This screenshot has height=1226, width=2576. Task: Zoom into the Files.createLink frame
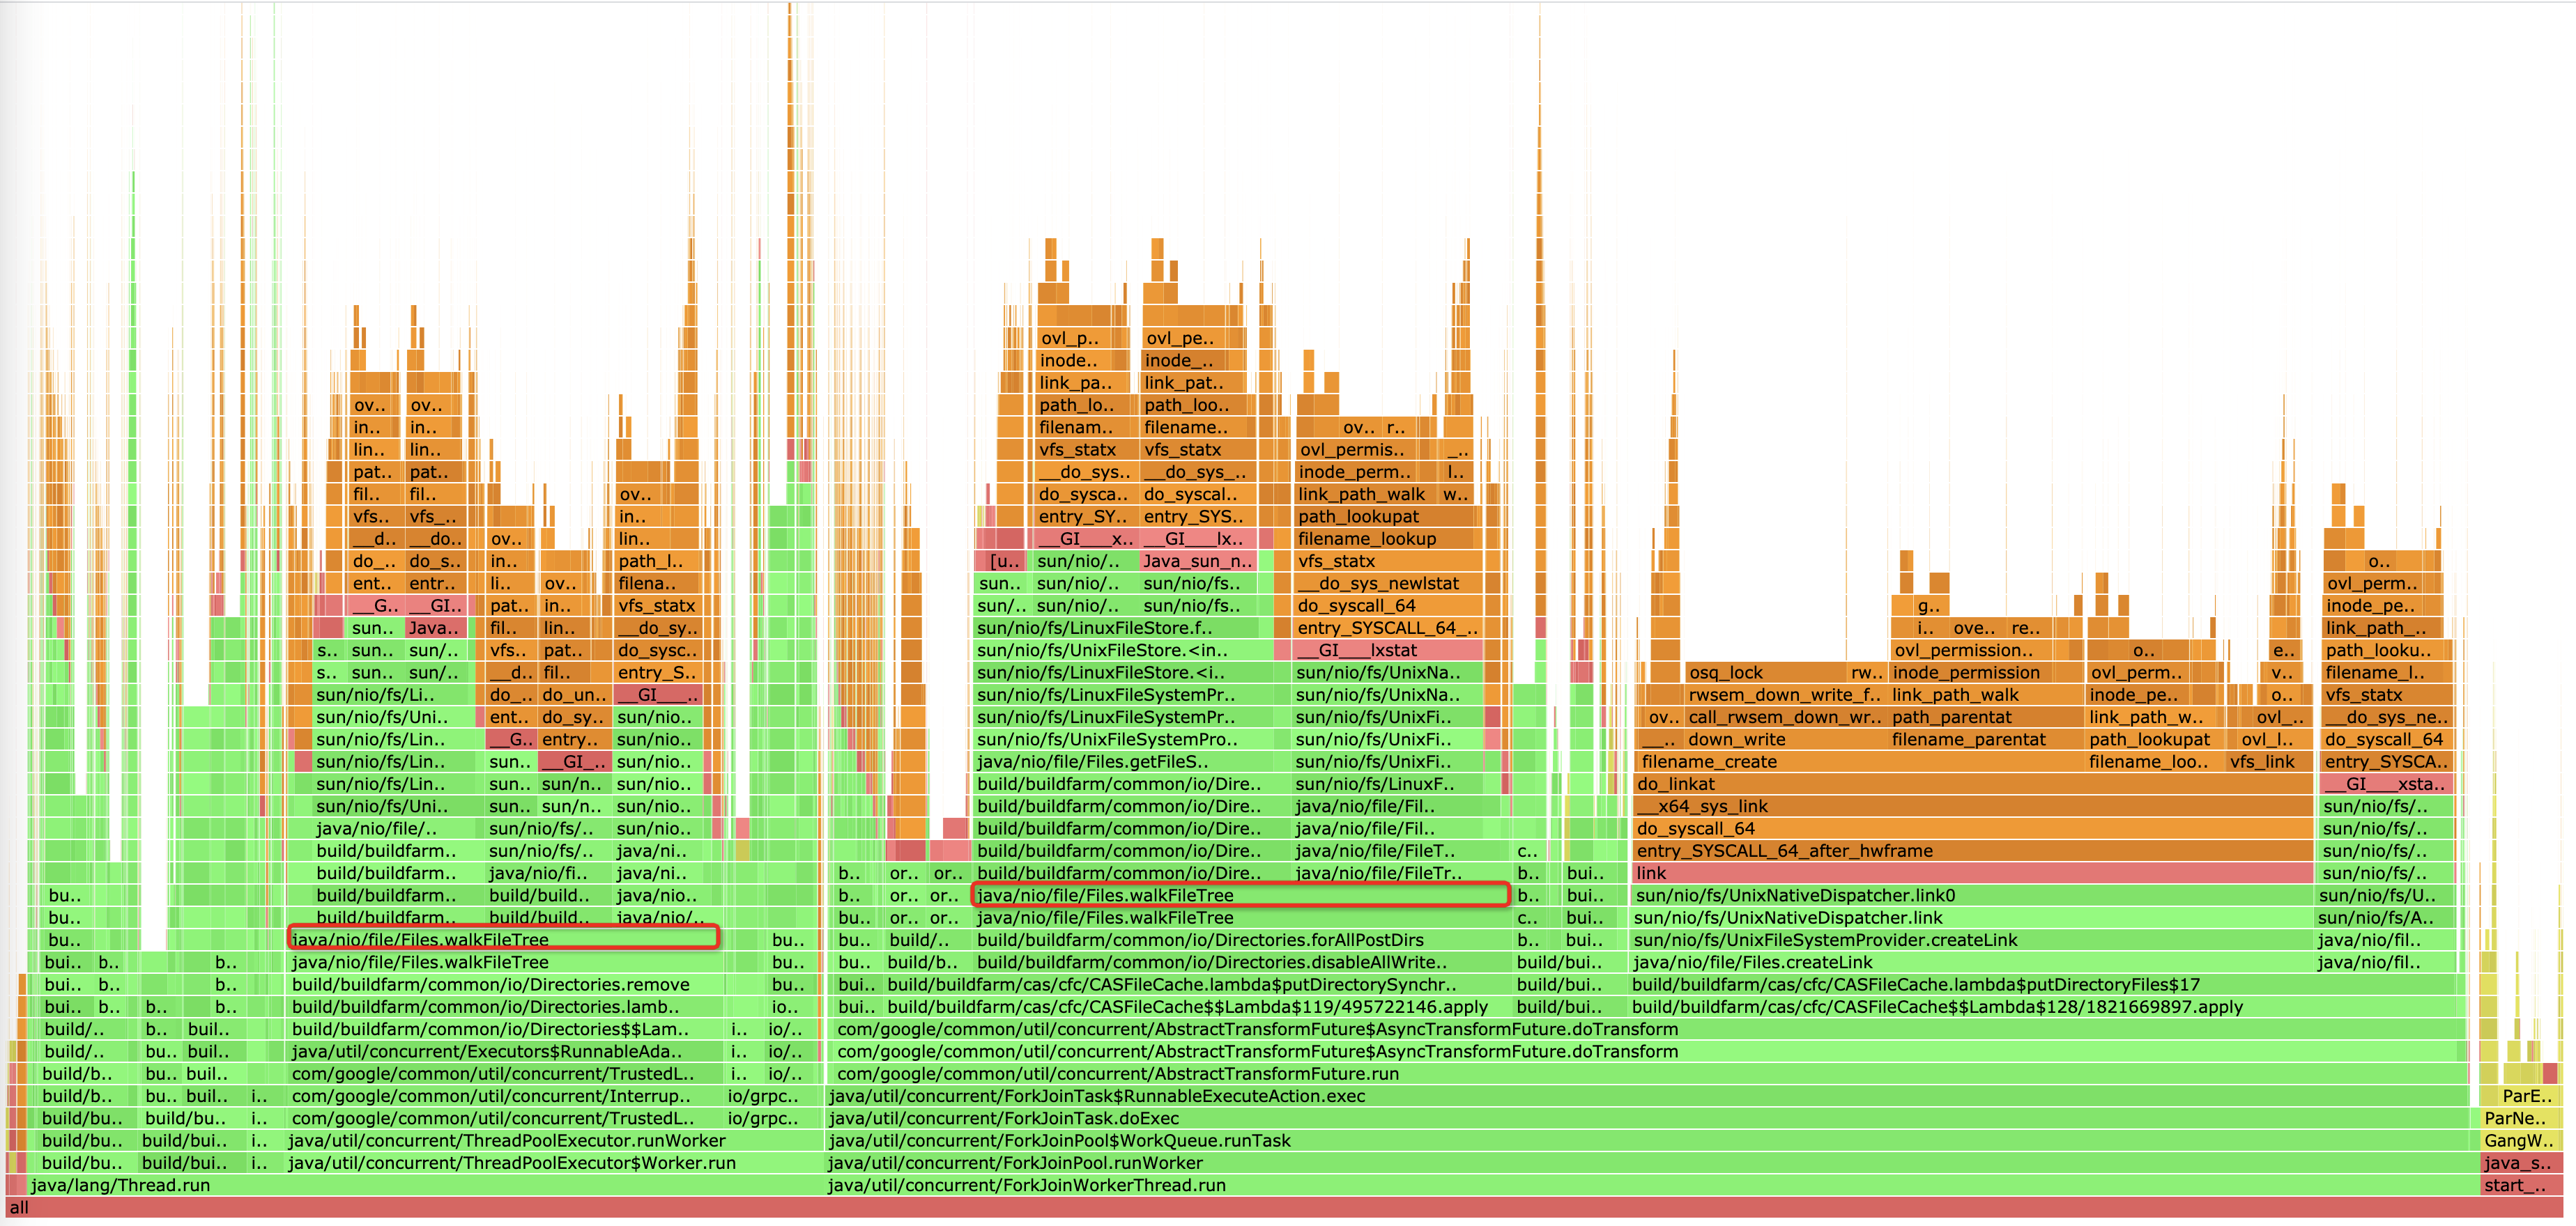[x=1970, y=962]
